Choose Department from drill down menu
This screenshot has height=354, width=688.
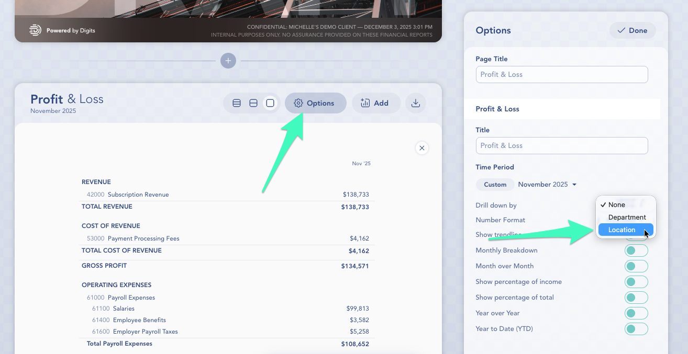[x=627, y=218]
